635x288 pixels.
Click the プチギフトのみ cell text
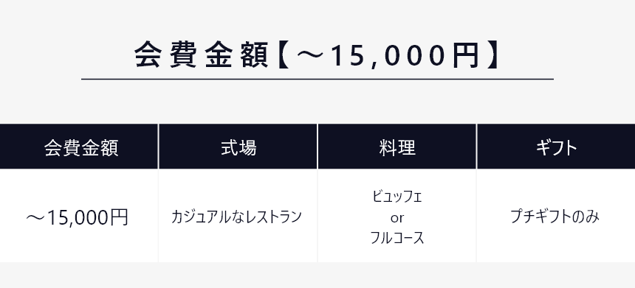coord(555,217)
